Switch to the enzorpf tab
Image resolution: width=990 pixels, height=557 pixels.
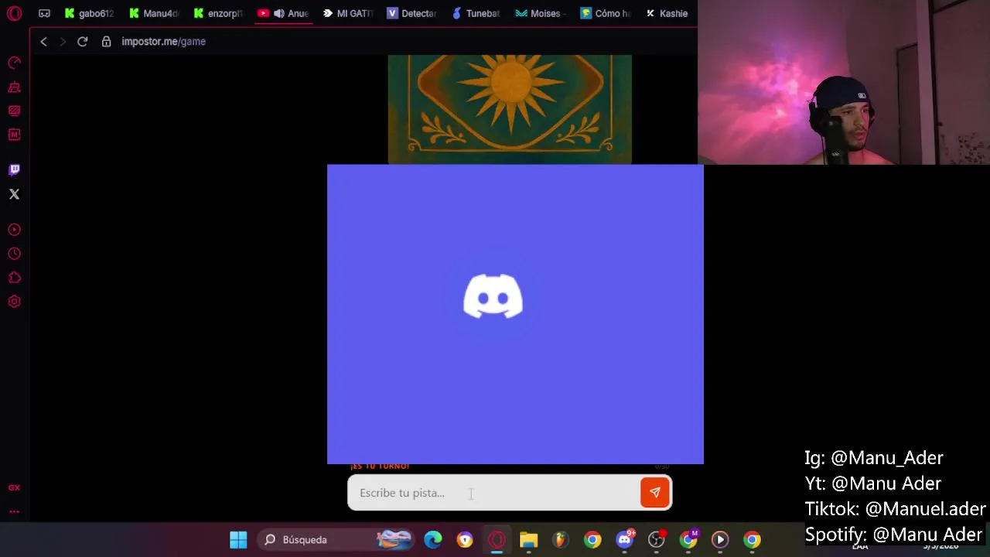click(x=219, y=13)
